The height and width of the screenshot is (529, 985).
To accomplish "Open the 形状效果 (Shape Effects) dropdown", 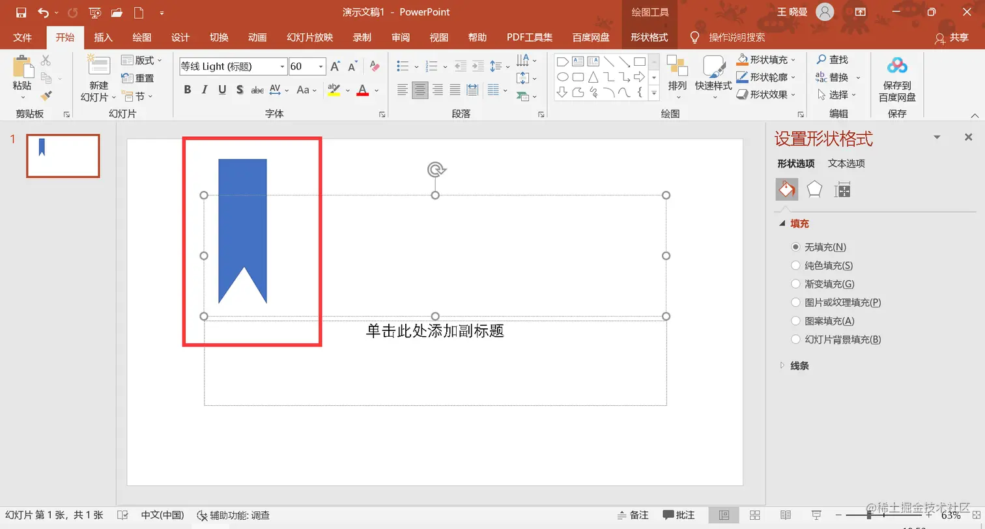I will coord(766,94).
